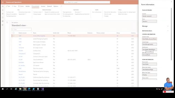This screenshot has width=175, height=98.
Task: Click the Control type field FormStringControl
Action: click(150, 44)
